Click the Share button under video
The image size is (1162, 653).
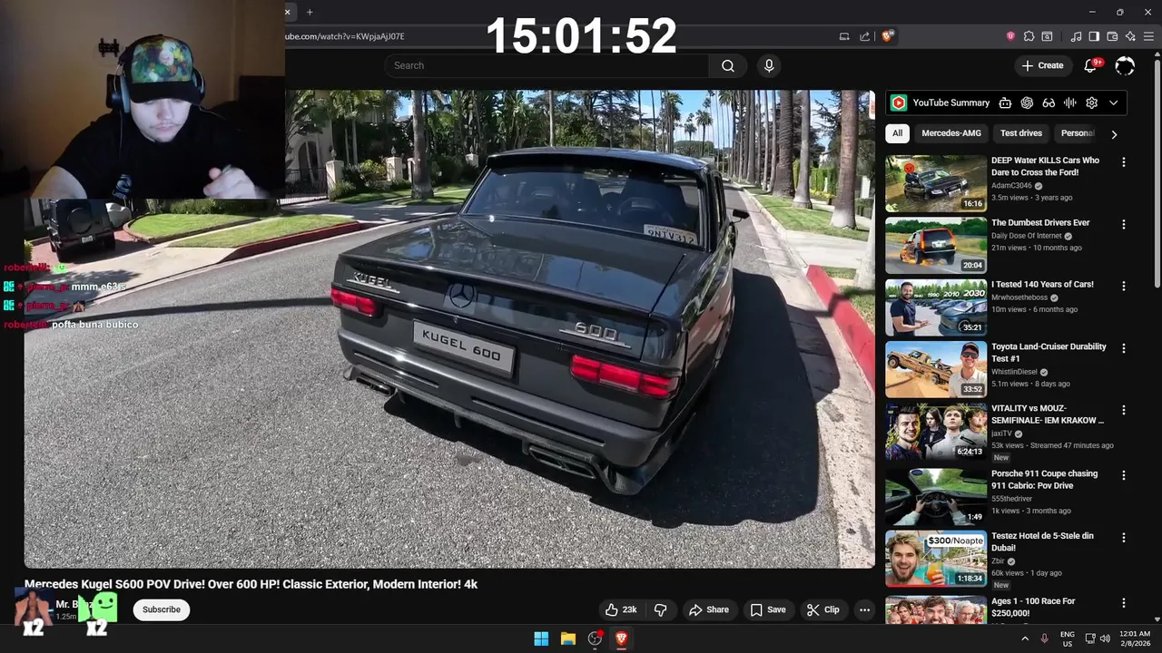[x=709, y=609]
